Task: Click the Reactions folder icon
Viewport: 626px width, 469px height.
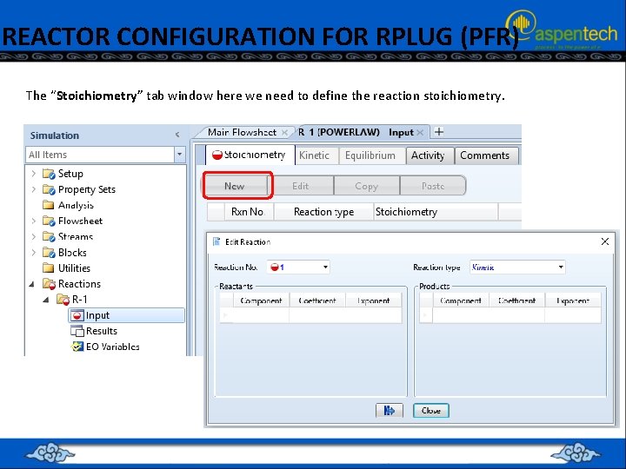Action: [49, 284]
